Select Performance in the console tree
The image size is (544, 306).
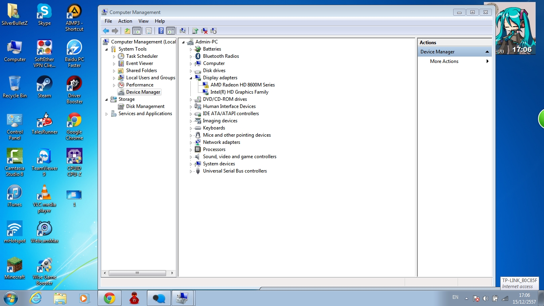click(x=140, y=85)
